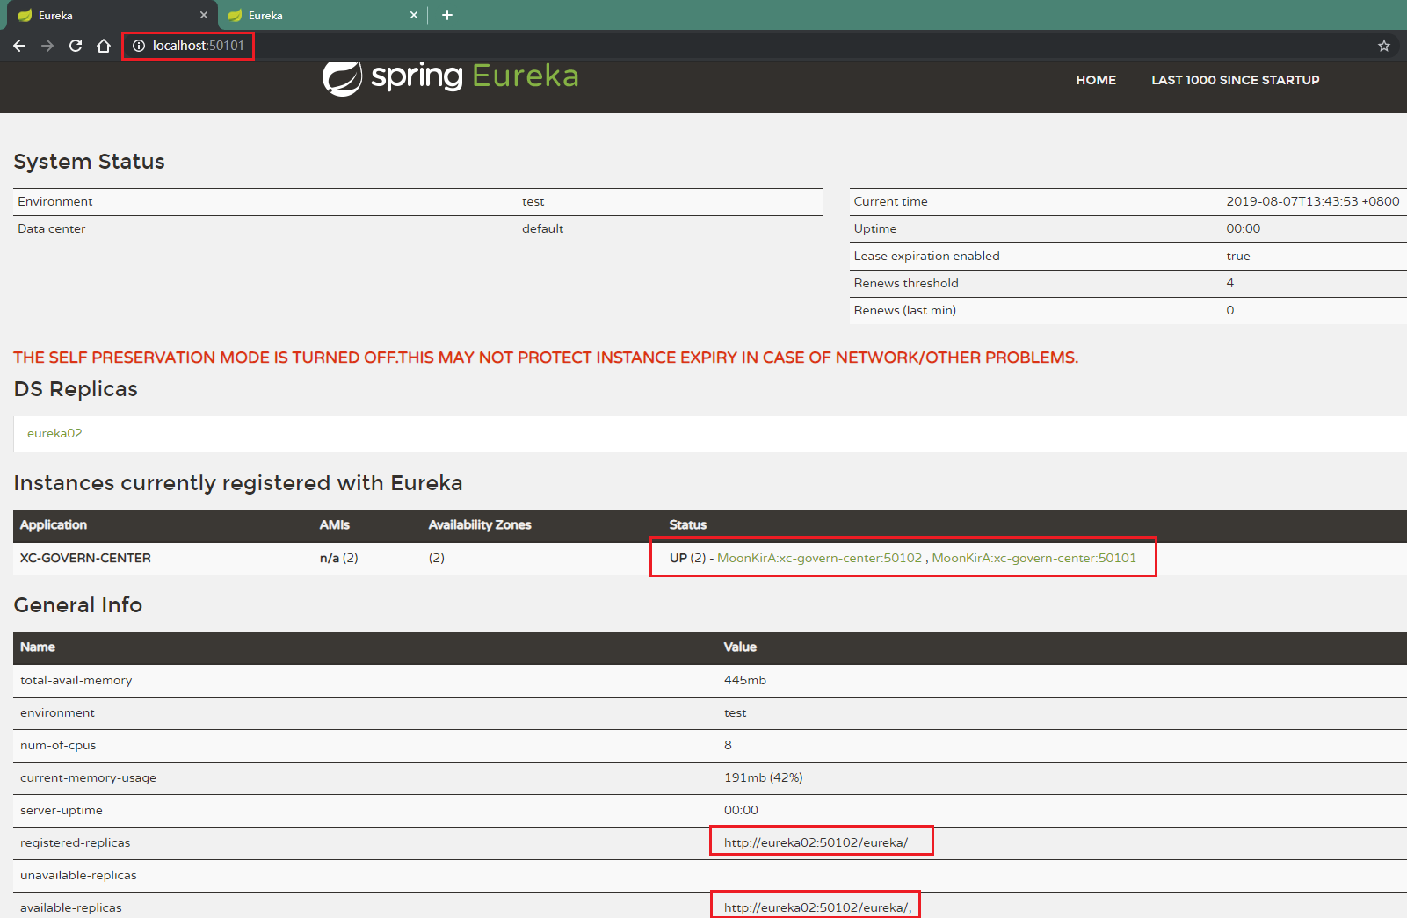Switch to the second Eureka tab

point(321,15)
